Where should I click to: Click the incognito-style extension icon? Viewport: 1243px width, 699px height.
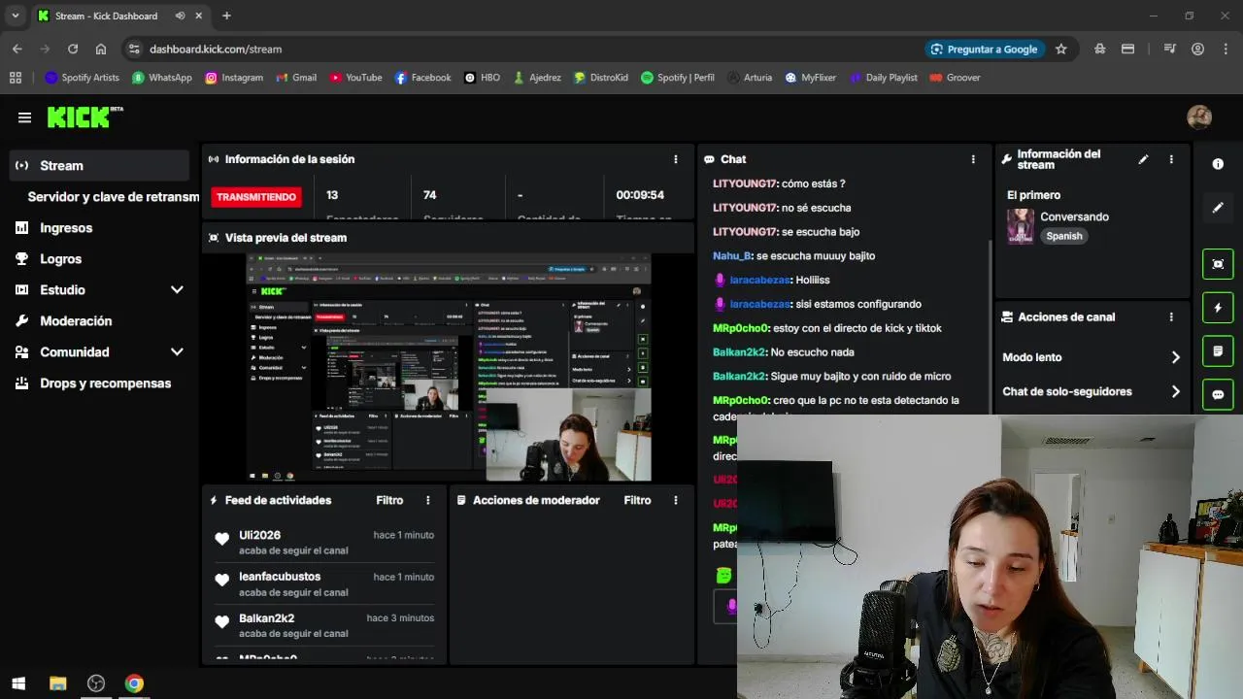coord(1099,49)
